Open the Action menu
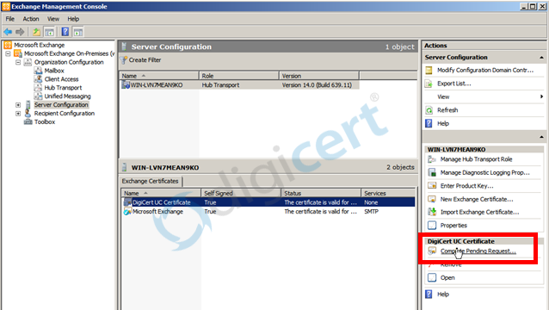 click(x=31, y=19)
